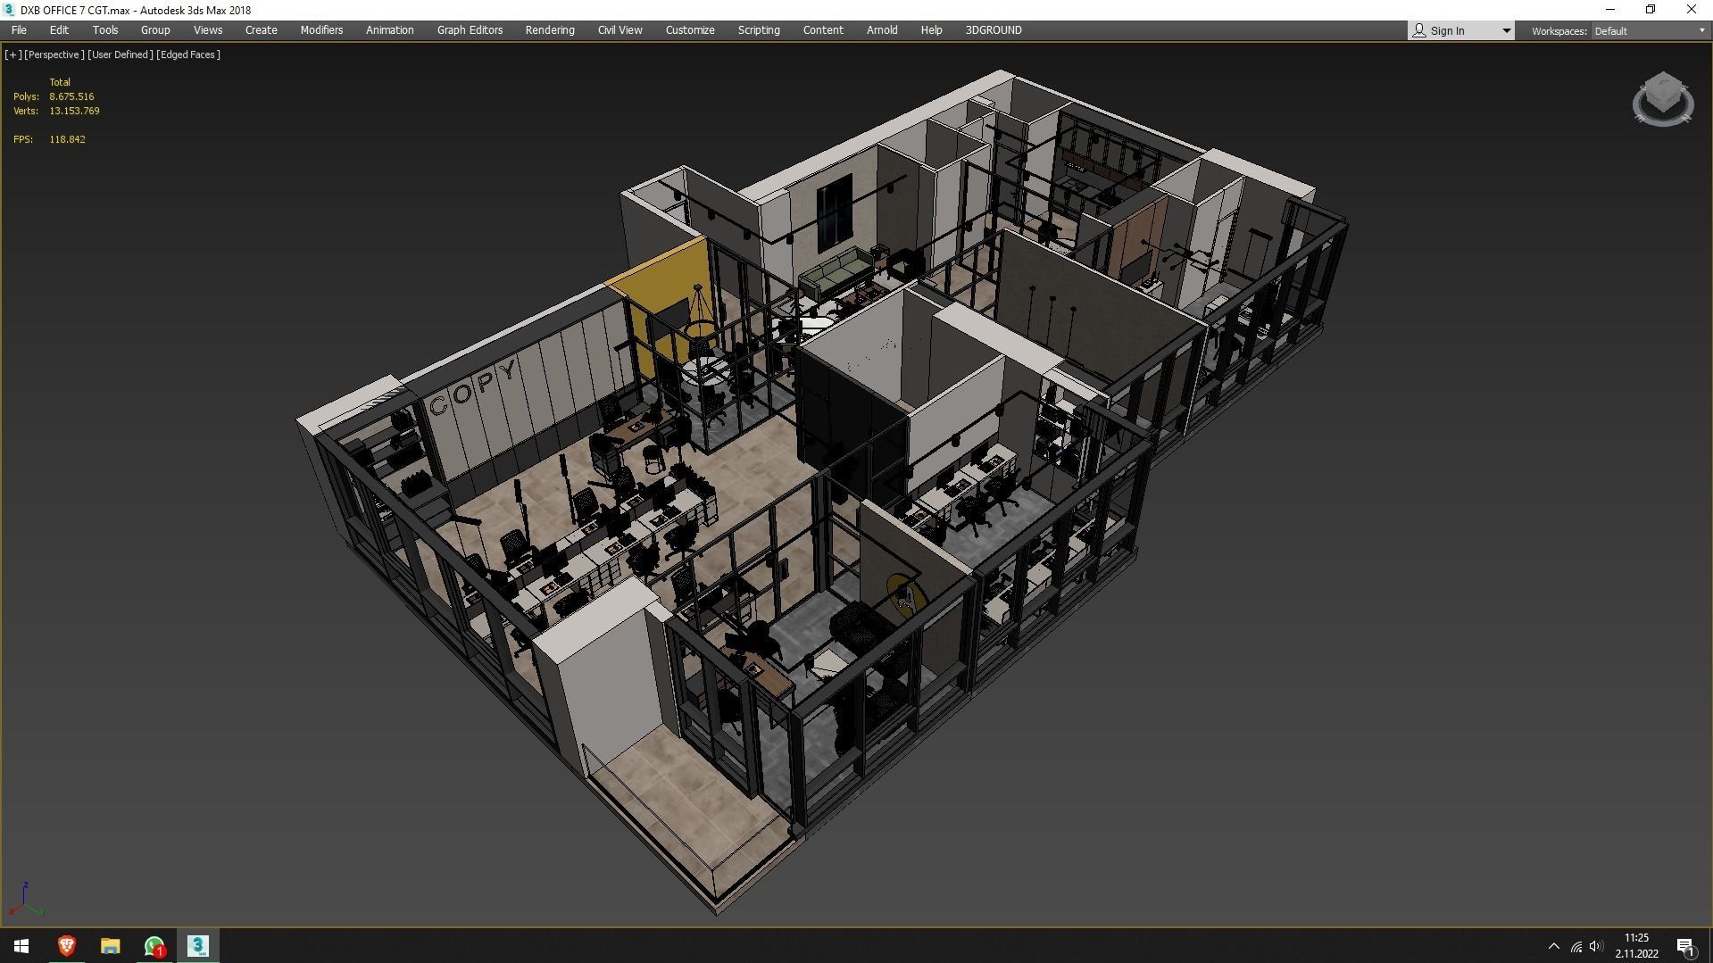This screenshot has width=1713, height=963.
Task: Click the viewport [+] general label
Action: click(12, 54)
